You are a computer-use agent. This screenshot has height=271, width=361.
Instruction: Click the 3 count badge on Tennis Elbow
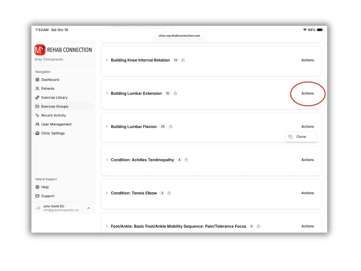coord(162,193)
